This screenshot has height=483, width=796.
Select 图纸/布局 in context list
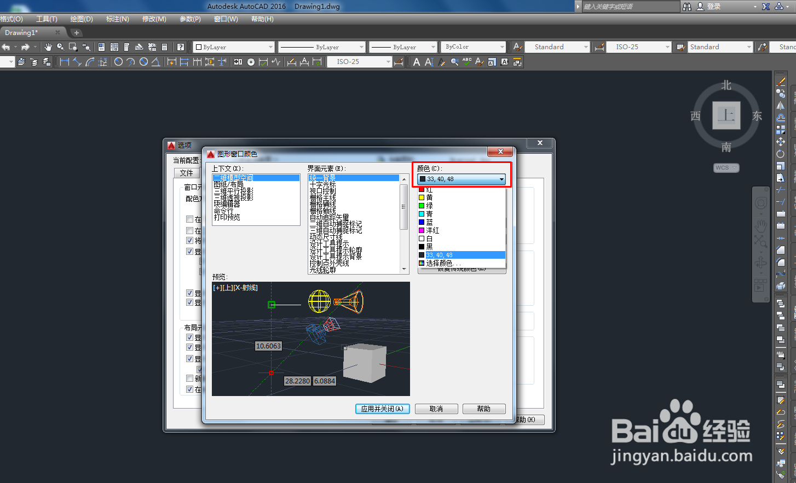(228, 184)
